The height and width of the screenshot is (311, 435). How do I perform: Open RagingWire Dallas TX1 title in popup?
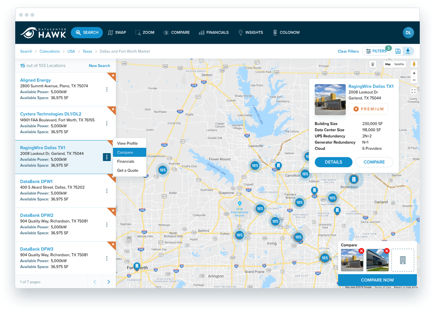click(371, 87)
